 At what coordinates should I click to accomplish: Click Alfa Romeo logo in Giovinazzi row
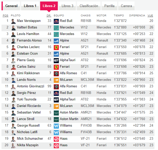56,87
